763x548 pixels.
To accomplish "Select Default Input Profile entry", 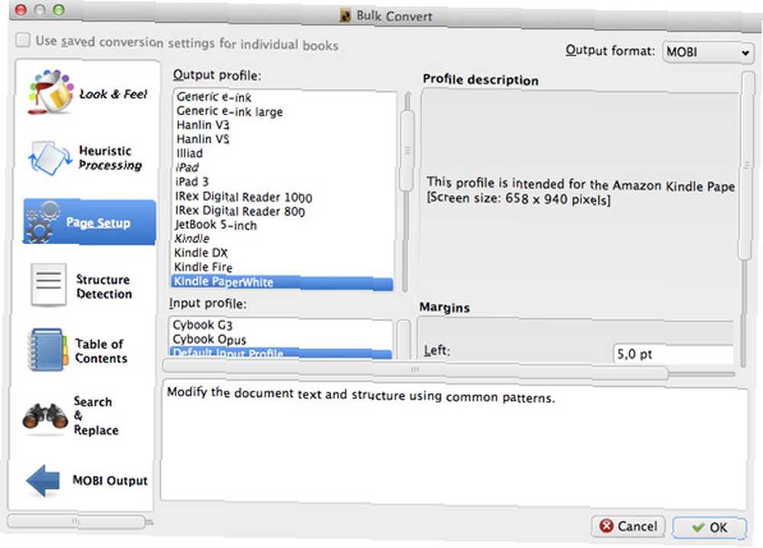I will pos(281,354).
